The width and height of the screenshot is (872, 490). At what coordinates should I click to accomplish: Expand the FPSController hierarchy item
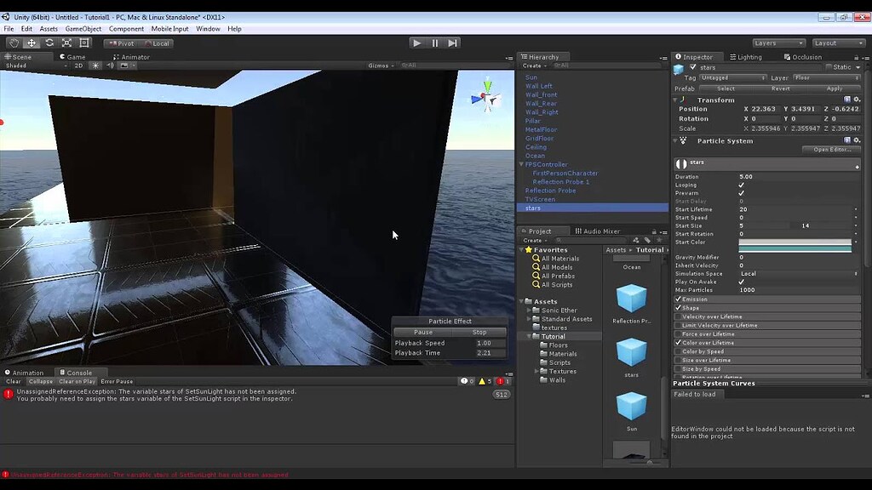520,164
